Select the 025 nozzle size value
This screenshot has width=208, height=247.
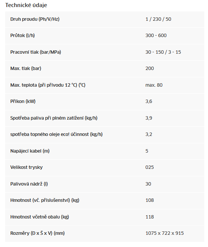pos(150,167)
